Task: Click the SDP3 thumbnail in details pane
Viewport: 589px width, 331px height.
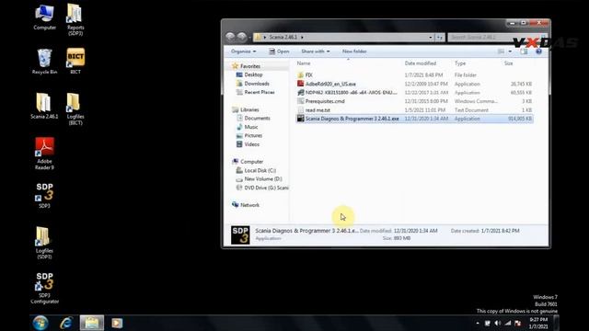Action: point(240,235)
